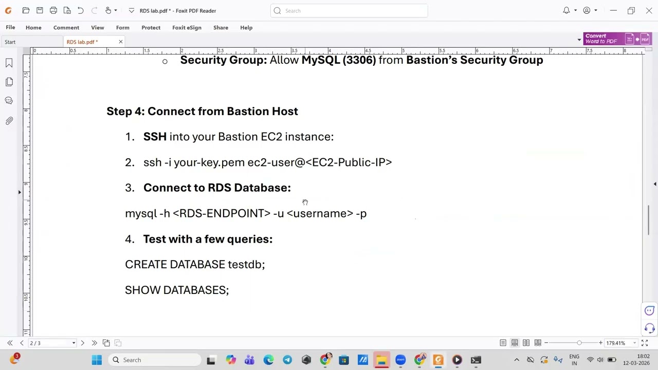
Task: Toggle fullscreen reading mode
Action: pyautogui.click(x=645, y=343)
